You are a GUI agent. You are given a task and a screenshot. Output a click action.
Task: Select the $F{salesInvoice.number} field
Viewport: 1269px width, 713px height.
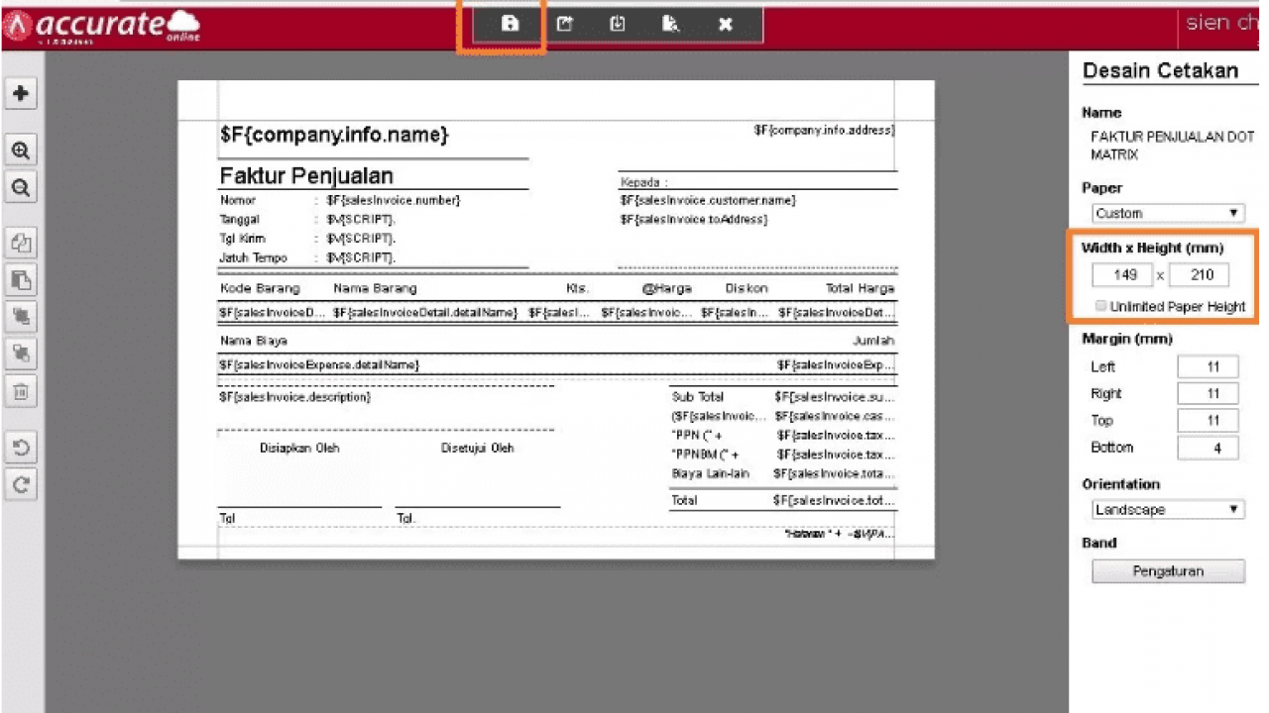click(x=393, y=200)
